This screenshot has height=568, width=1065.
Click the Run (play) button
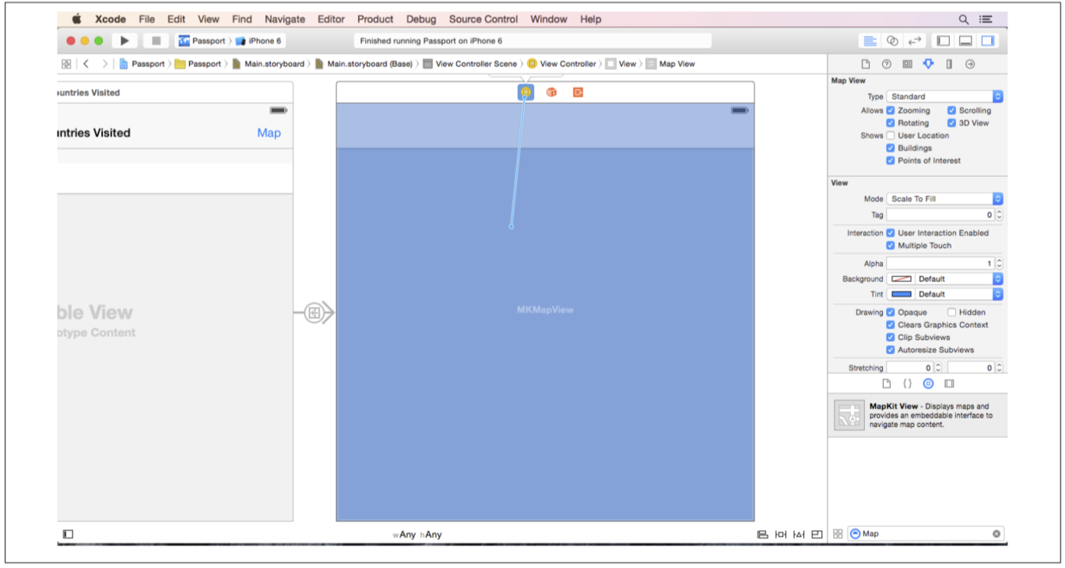125,40
